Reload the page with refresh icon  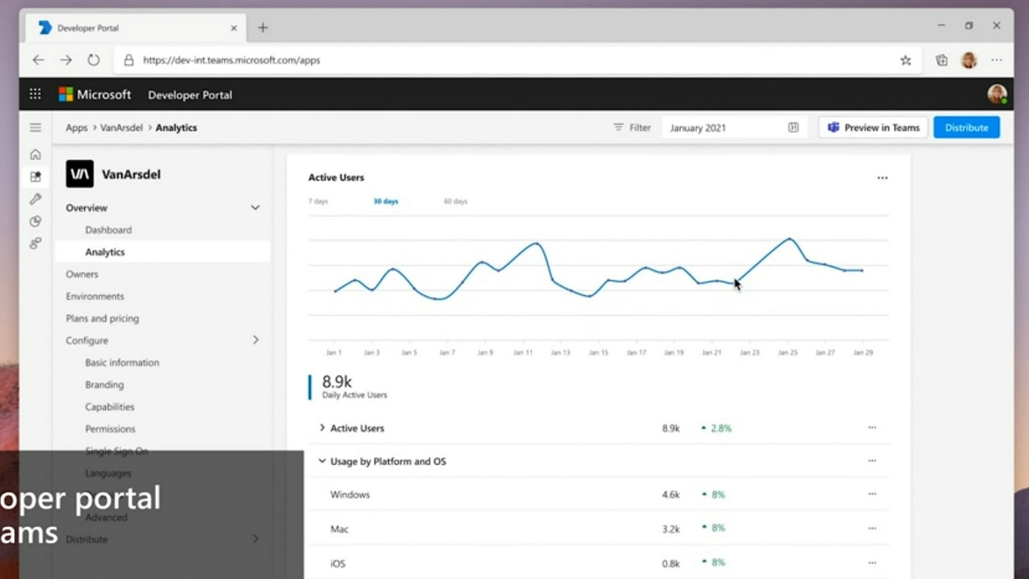click(94, 60)
